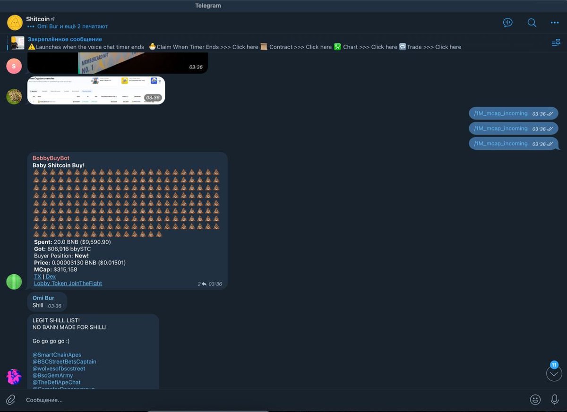This screenshot has height=412, width=567.
Task: Click the first /1M_mcap_incoming sent message
Action: 514,113
